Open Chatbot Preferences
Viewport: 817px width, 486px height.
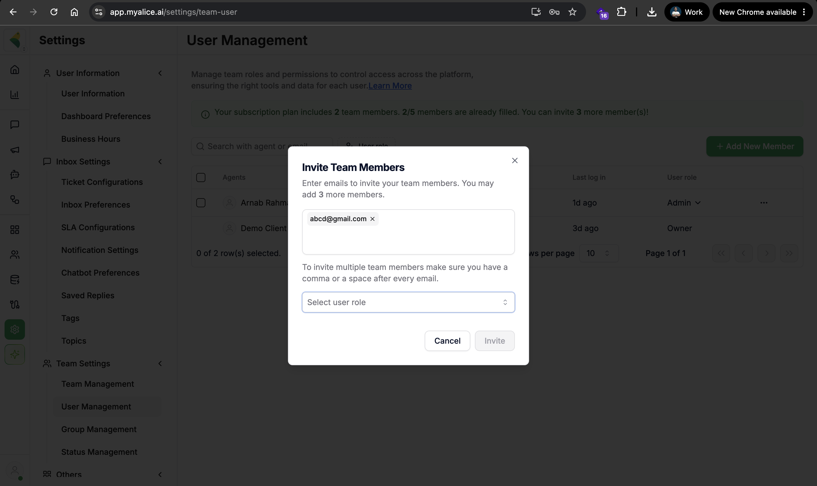[100, 273]
